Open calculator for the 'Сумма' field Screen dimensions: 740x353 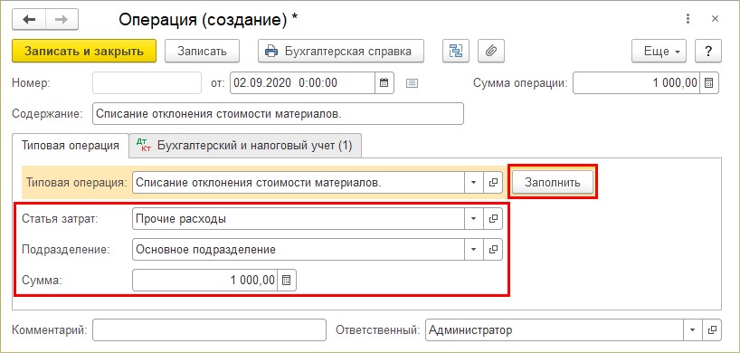click(x=287, y=281)
